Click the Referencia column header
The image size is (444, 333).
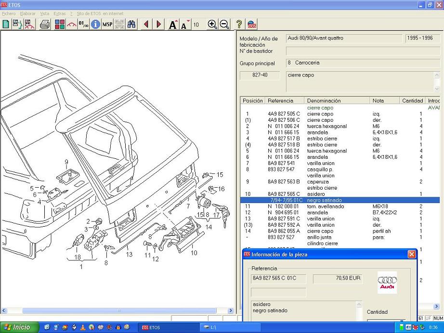[285, 101]
